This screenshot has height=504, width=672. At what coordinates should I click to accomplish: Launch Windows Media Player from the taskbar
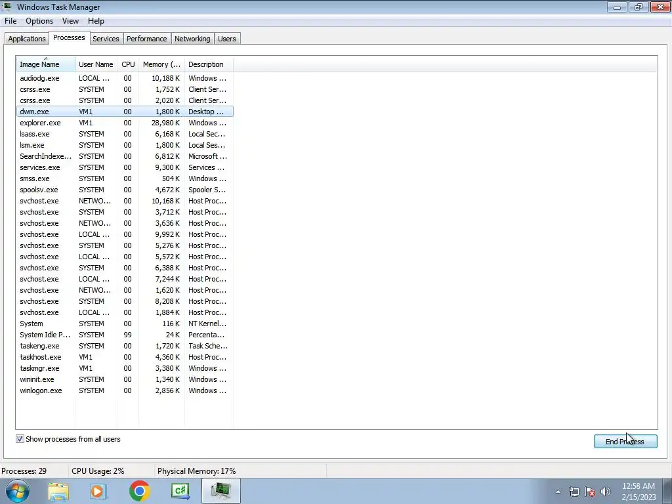click(x=98, y=492)
